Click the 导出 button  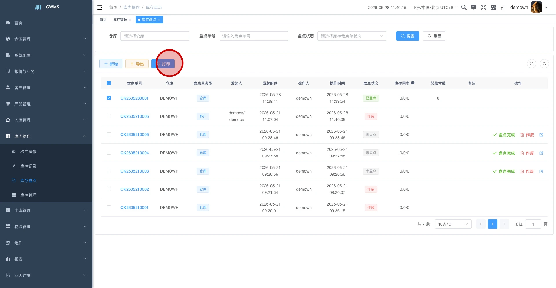pyautogui.click(x=137, y=64)
